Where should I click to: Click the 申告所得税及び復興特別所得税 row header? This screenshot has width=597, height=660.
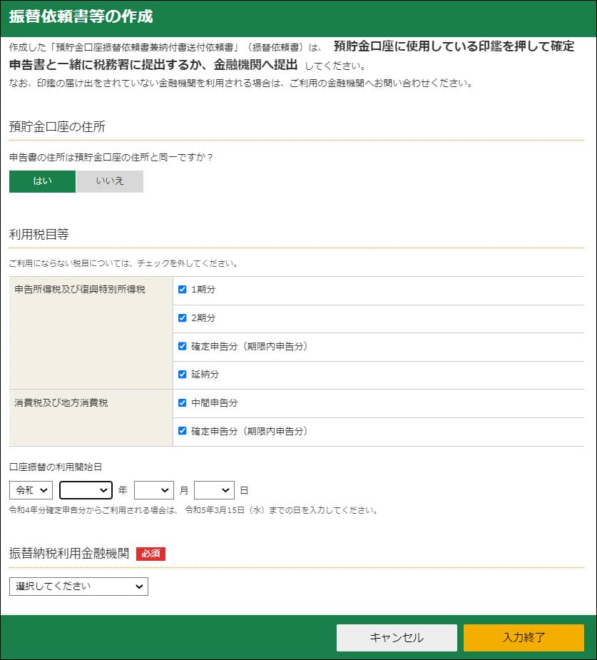pos(80,290)
